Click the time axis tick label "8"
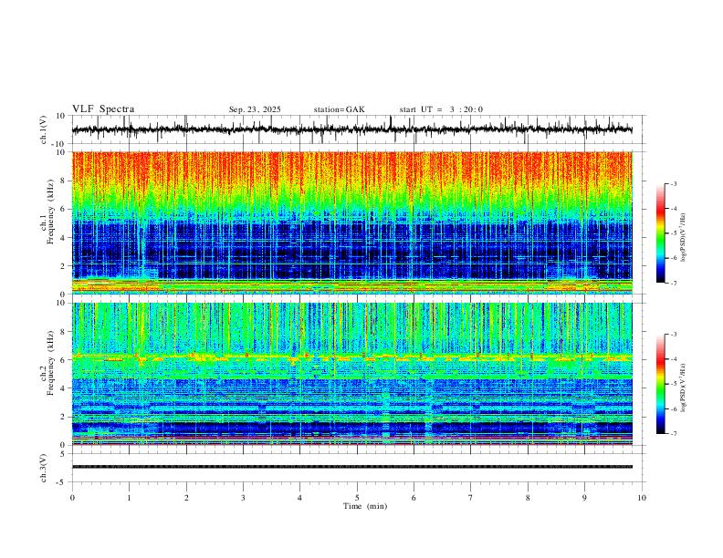The height and width of the screenshot is (558, 723). [x=528, y=498]
